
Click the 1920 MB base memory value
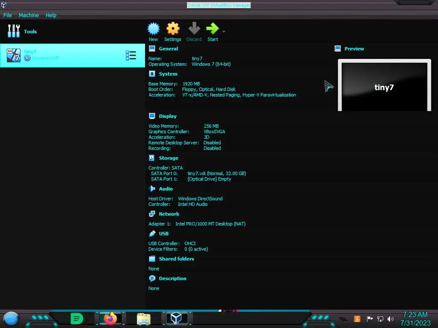click(x=191, y=84)
